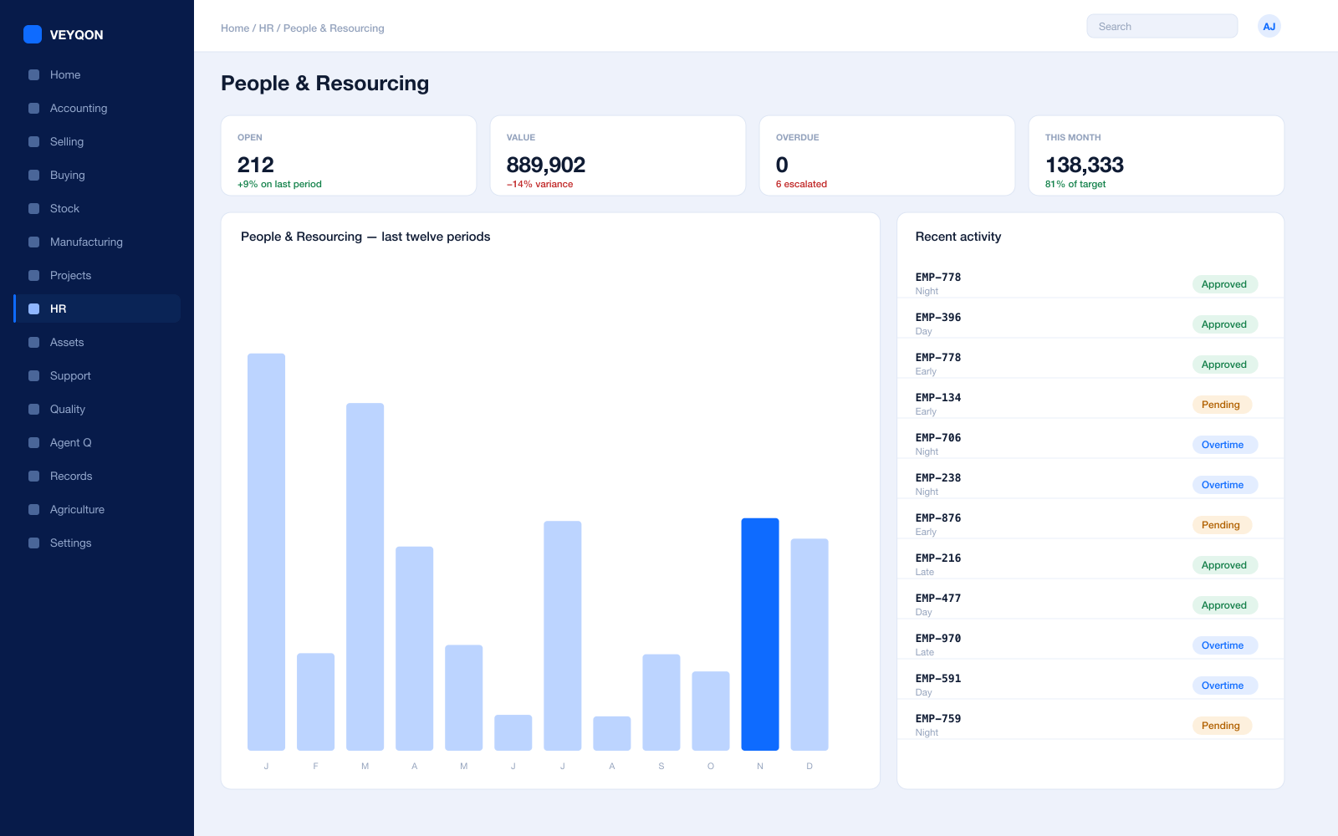Image resolution: width=1338 pixels, height=836 pixels.
Task: Open the OVERDUE card showing 0
Action: (x=887, y=155)
